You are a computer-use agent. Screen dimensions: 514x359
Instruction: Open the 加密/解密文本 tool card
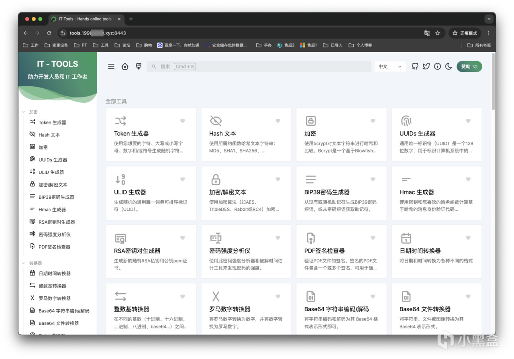pyautogui.click(x=246, y=193)
